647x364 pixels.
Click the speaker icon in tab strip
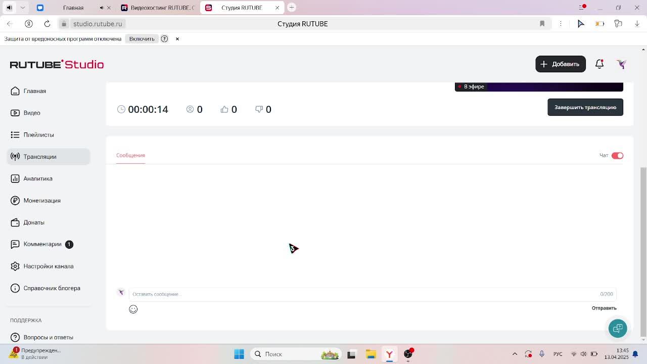click(x=9, y=8)
